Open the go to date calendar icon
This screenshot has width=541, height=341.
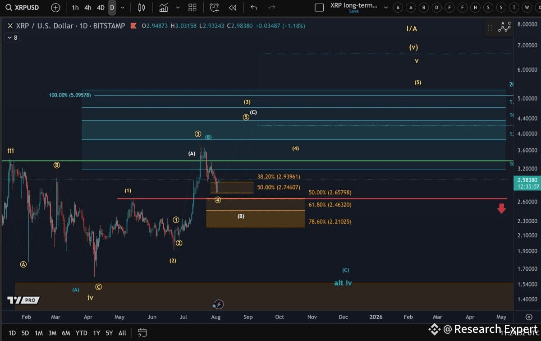142,332
